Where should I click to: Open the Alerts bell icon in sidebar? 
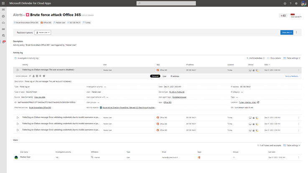pyautogui.click(x=4, y=42)
